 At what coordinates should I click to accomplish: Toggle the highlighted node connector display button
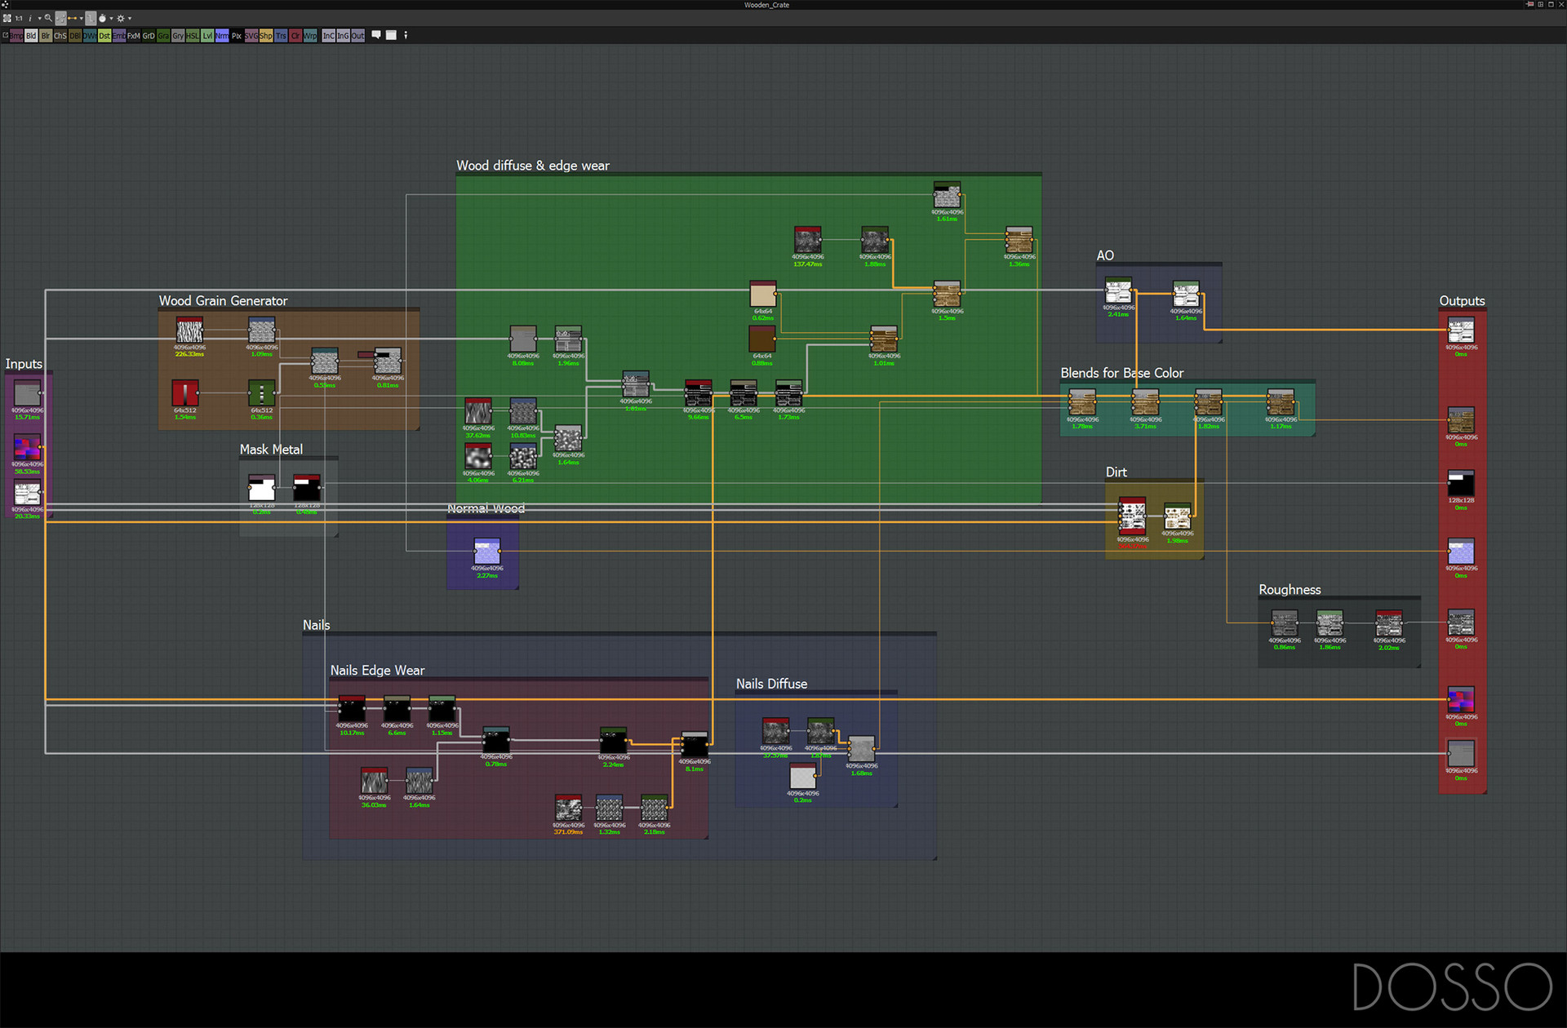point(60,18)
